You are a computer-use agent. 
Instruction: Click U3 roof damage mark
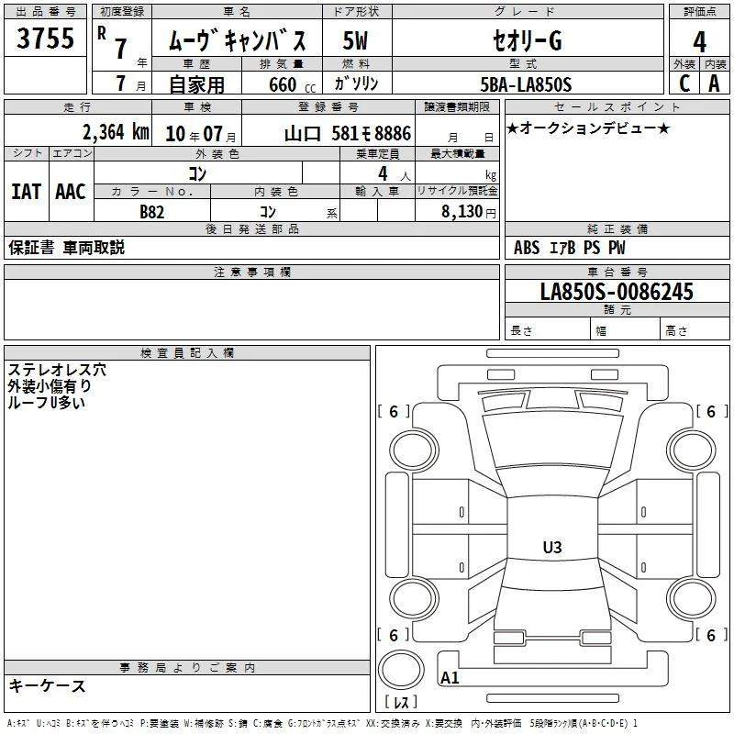(x=552, y=547)
